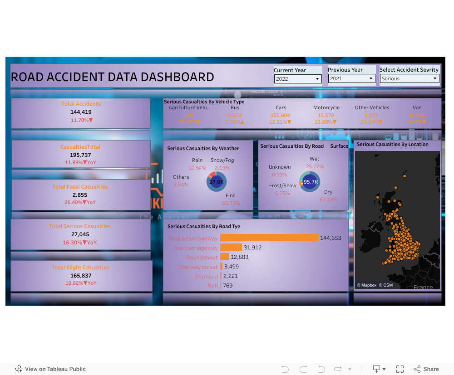Click the Roundabout bar in the chart
Image resolution: width=454 pixels, height=375 pixels.
[x=224, y=257]
